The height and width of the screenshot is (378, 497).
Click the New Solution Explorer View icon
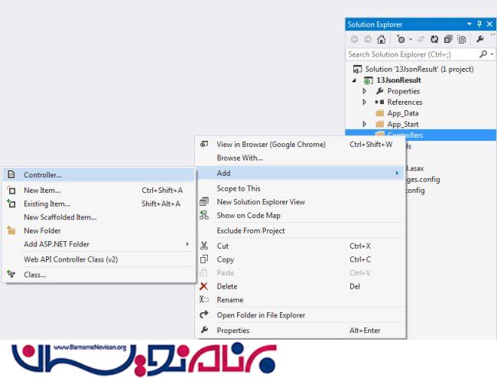pos(204,202)
